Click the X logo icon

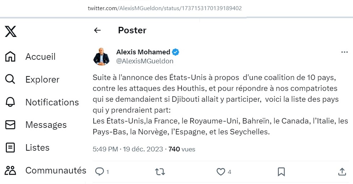tap(10, 31)
